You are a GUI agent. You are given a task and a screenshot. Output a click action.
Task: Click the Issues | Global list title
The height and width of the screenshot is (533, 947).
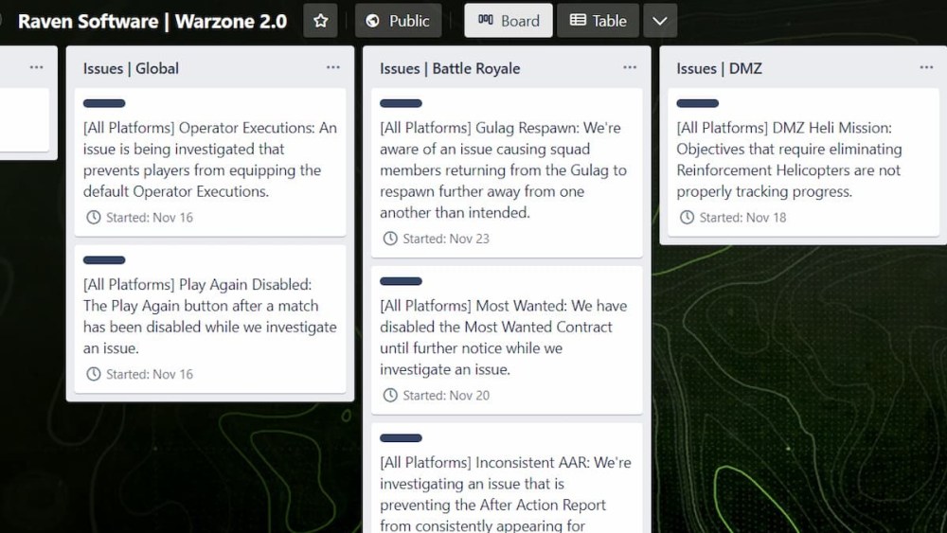tap(131, 68)
